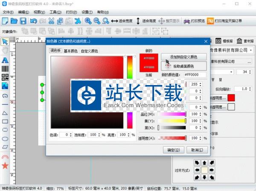The image size is (256, 191).
Task: Close the color picker dialog
Action: pyautogui.click(x=206, y=41)
